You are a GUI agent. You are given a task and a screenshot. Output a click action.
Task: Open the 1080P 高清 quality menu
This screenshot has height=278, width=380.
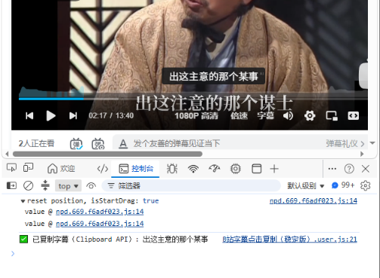pos(196,116)
